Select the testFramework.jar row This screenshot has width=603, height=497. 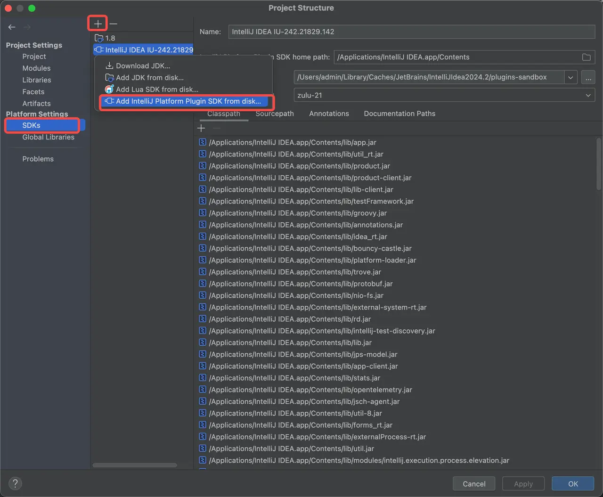coord(396,201)
